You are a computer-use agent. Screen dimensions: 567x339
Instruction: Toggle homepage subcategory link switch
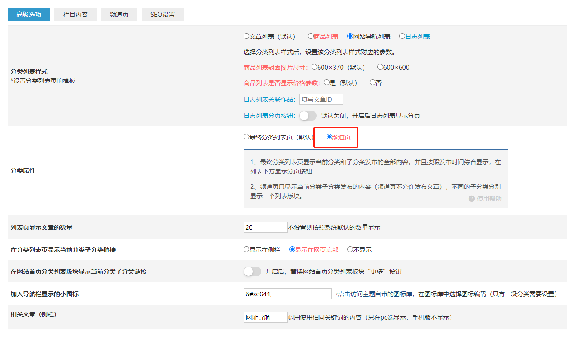252,271
